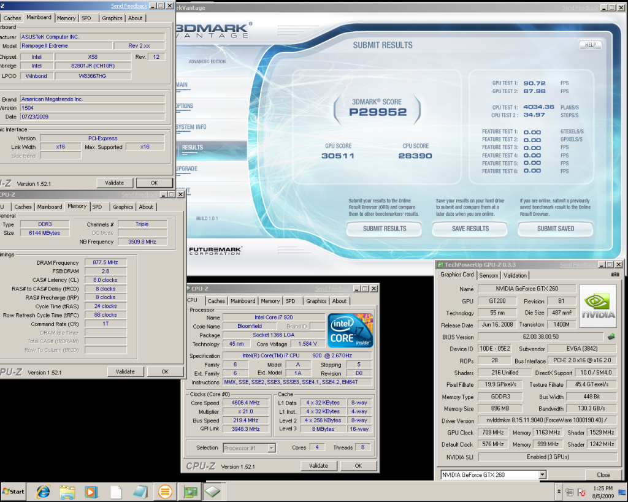Viewport: 628px width, 502px height.
Task: Save the BIOS using the GPU-Z chip icon
Action: click(x=611, y=337)
